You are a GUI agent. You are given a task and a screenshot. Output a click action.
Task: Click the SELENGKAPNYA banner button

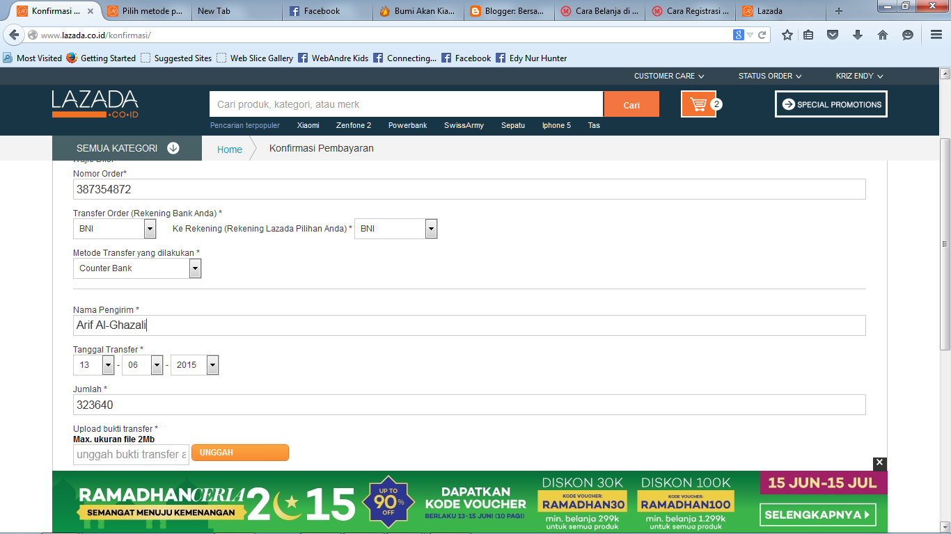tap(818, 515)
